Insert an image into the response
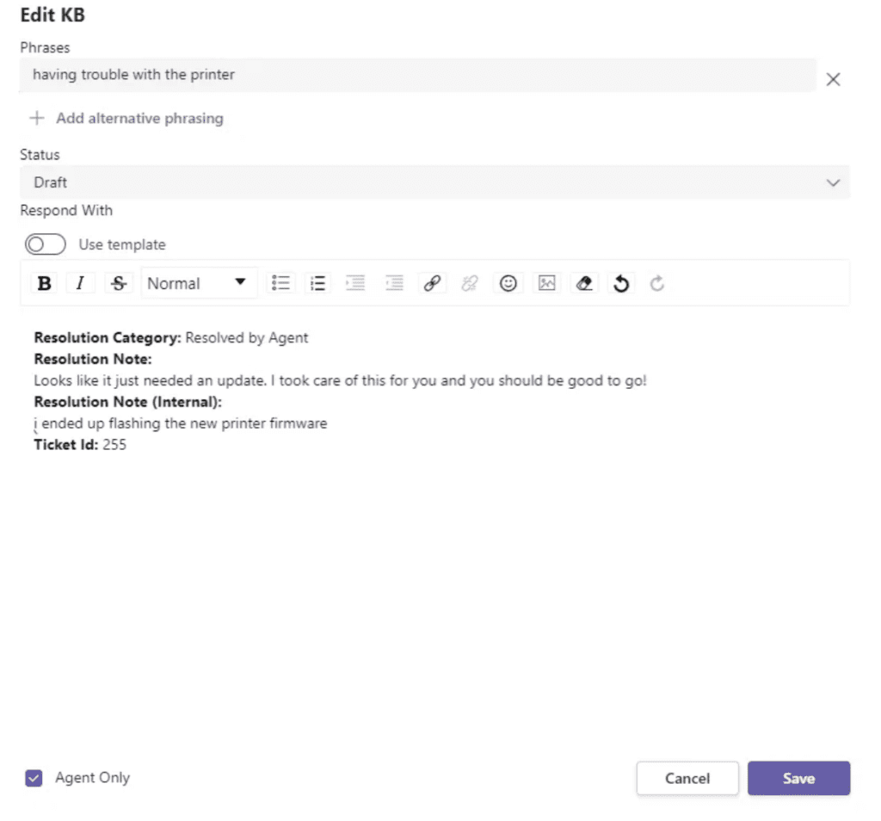Viewport: 881px width, 821px height. (546, 283)
